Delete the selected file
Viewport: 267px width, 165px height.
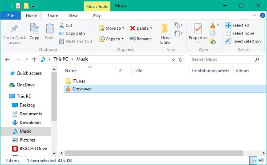pos(139,28)
